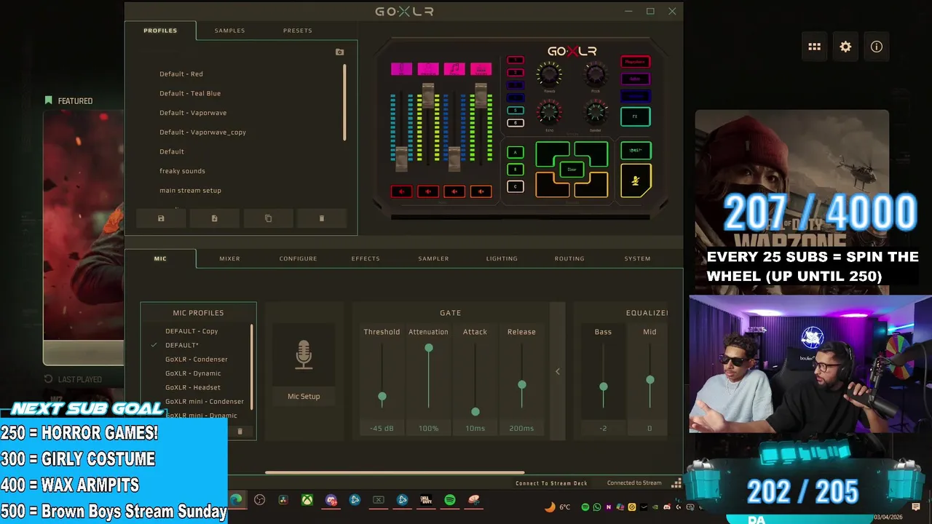
Task: Load the 'main stream setup' profile
Action: [x=190, y=191]
